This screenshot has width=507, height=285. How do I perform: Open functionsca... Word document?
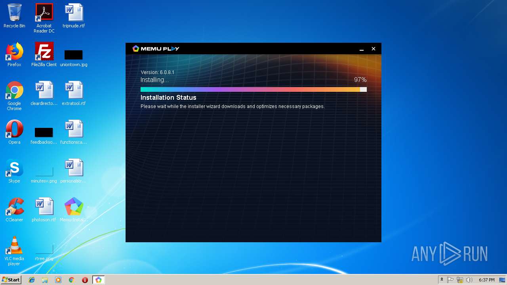(x=74, y=132)
